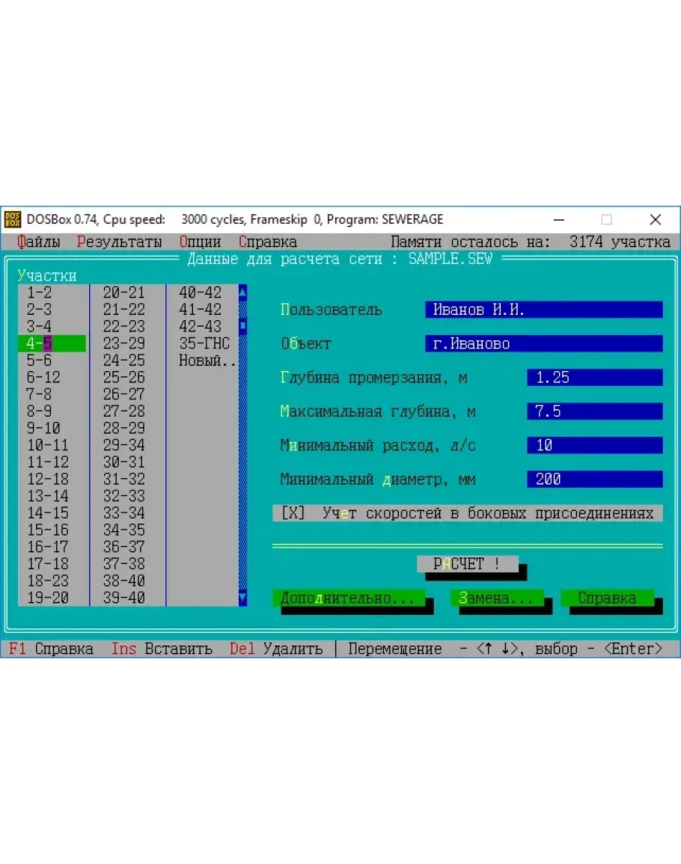Click the Минимальный диаметр field

click(594, 480)
